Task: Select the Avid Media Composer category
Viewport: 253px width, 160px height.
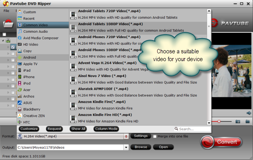Action: (43, 38)
